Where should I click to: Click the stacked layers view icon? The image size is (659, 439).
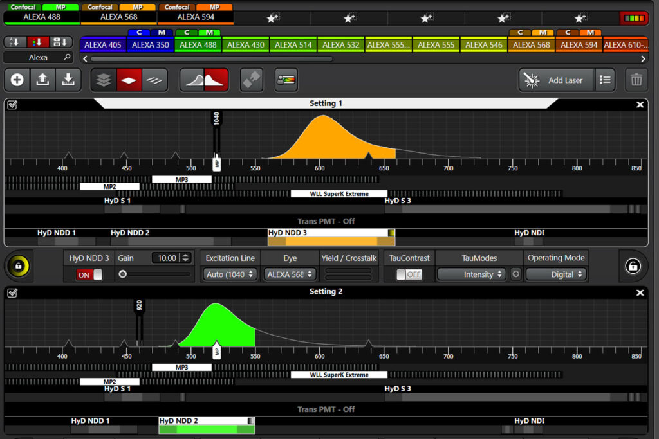[x=103, y=80]
